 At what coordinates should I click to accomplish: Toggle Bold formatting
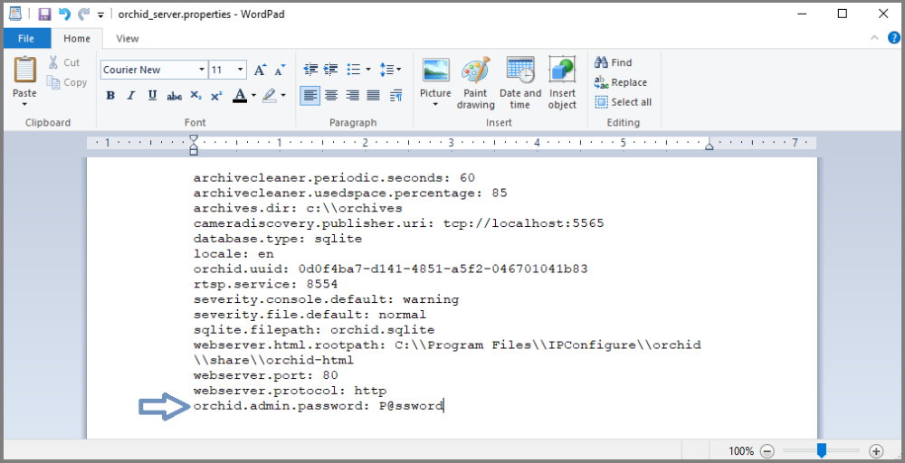pyautogui.click(x=110, y=96)
